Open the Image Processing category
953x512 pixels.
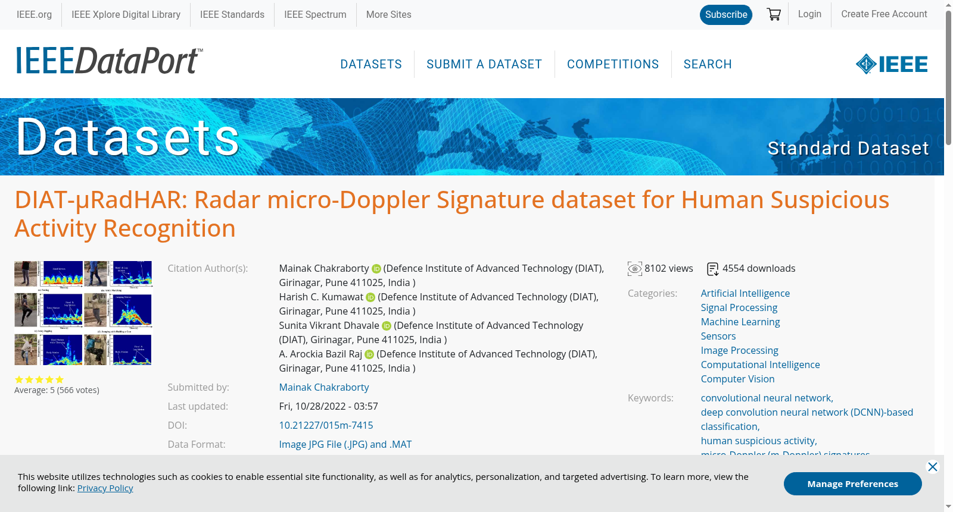pos(740,351)
